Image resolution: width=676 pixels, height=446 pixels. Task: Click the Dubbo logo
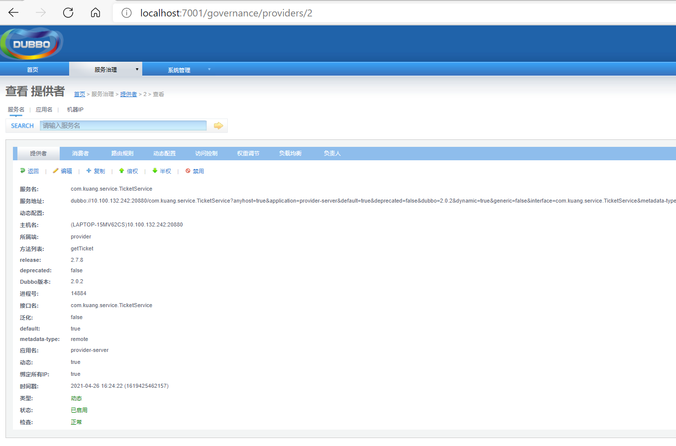[32, 44]
